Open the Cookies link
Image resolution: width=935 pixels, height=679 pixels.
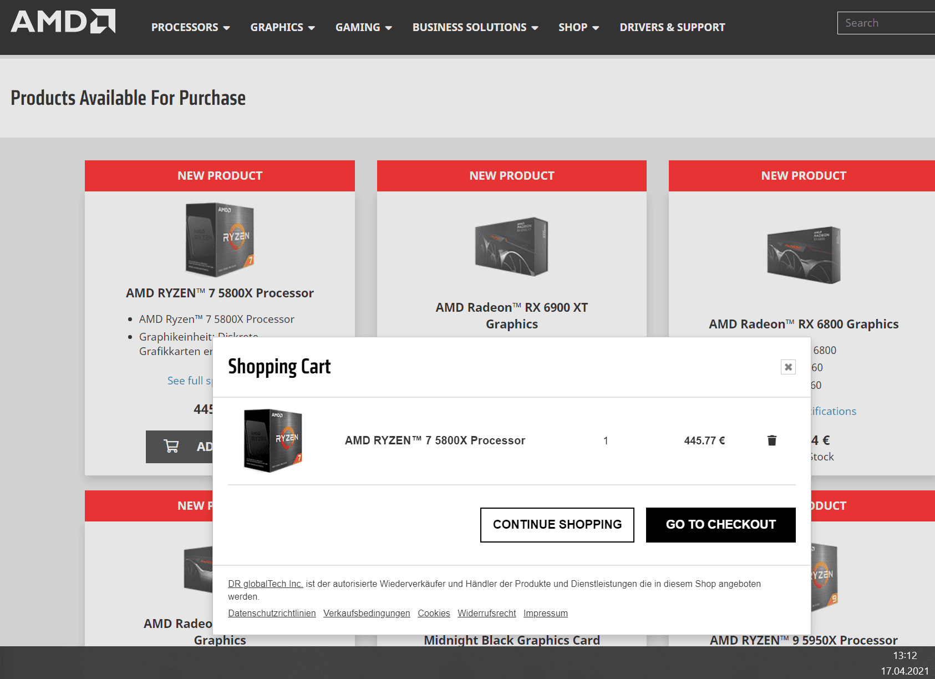pos(434,613)
